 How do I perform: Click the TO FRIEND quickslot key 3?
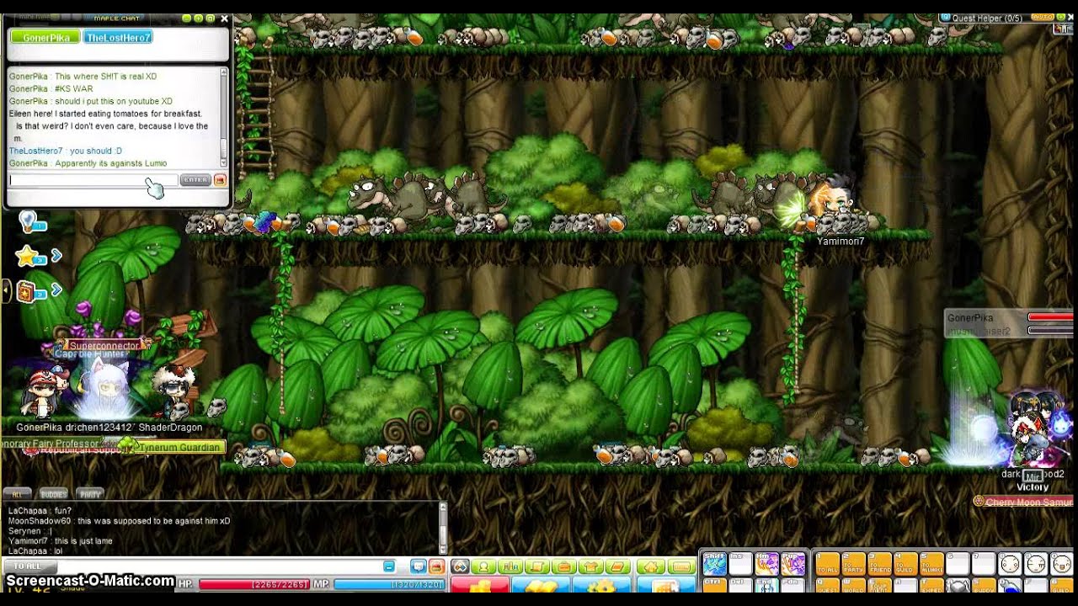point(880,563)
